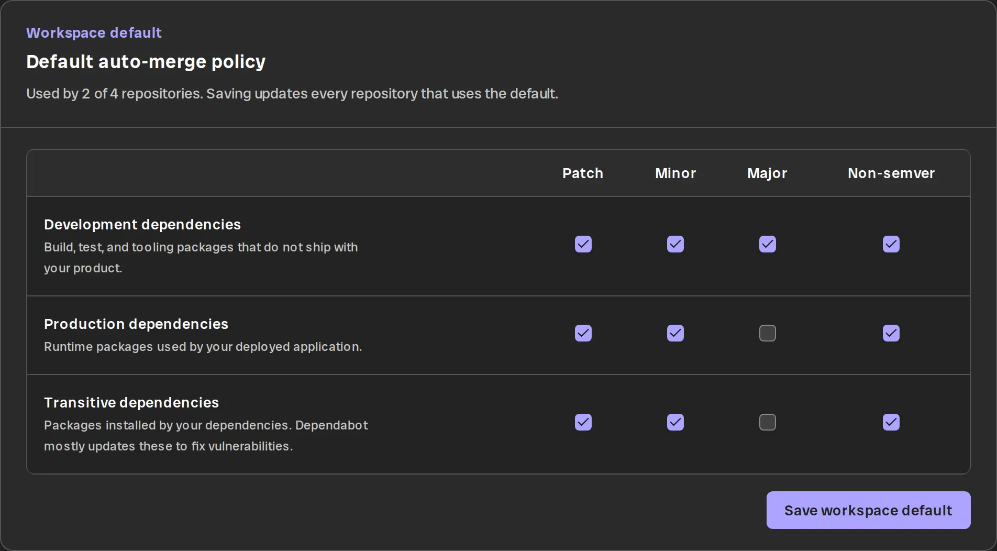Screen dimensions: 997x551
Task: Select the Production dependencies row title
Action: (136, 324)
